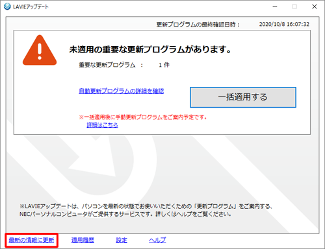Open the ヘルプ link

coord(157,240)
